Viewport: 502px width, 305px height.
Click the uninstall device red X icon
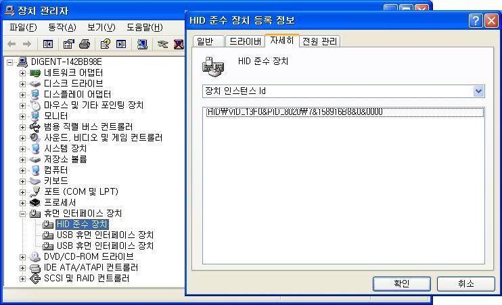[x=179, y=44]
